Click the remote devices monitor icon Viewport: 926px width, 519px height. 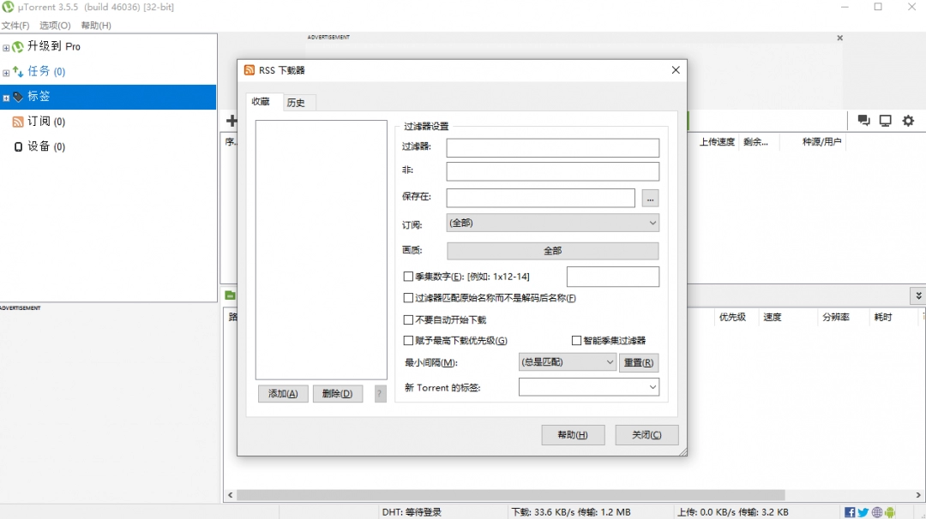pyautogui.click(x=885, y=121)
